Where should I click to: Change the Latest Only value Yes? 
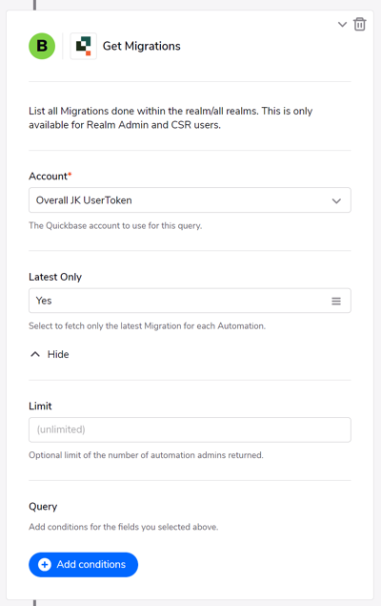pos(190,301)
